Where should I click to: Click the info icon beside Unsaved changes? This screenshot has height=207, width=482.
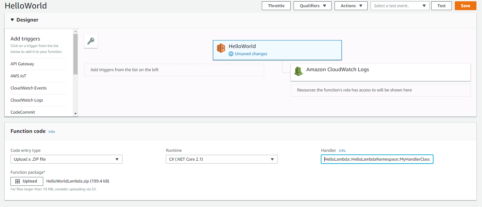tap(231, 54)
